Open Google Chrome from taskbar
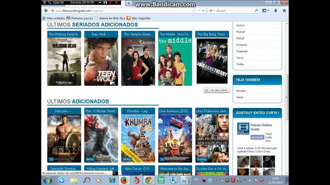Viewport: 330px width, 185px height. [x=148, y=180]
